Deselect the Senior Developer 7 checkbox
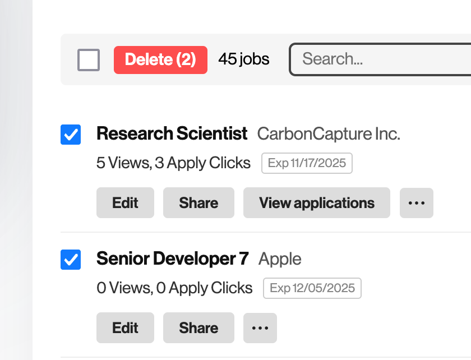 point(71,260)
